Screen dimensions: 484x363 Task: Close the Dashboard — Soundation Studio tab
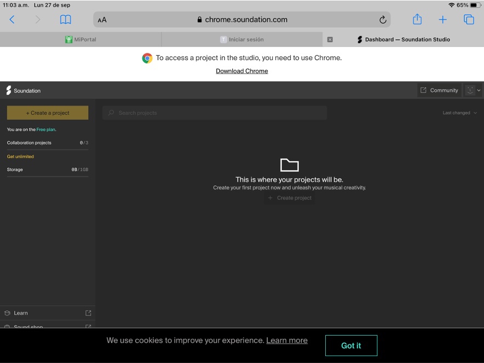pos(330,39)
